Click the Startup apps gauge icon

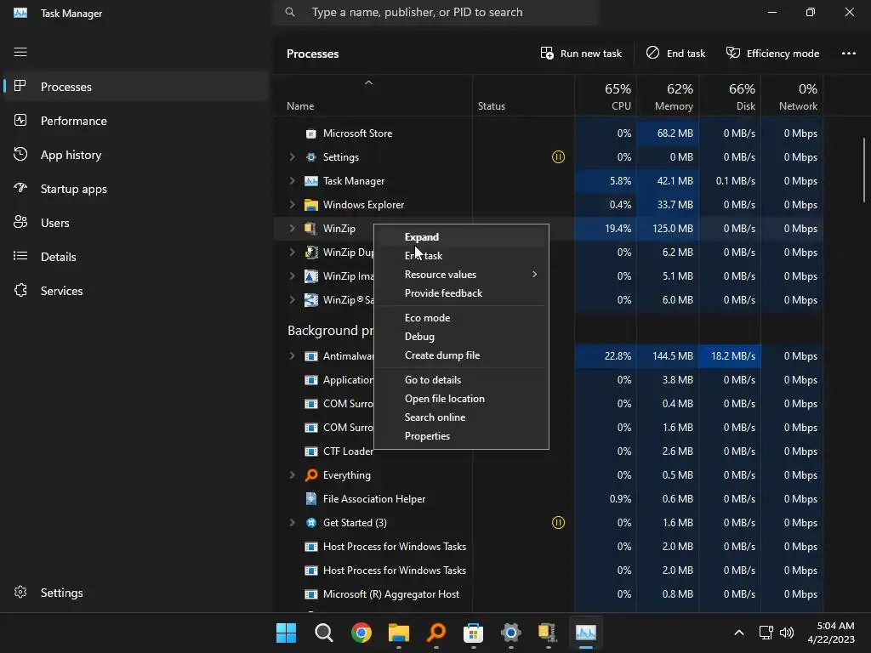[x=20, y=188]
